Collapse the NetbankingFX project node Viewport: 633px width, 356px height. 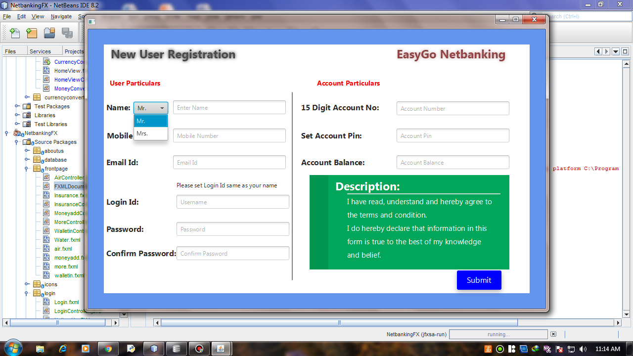(7, 133)
